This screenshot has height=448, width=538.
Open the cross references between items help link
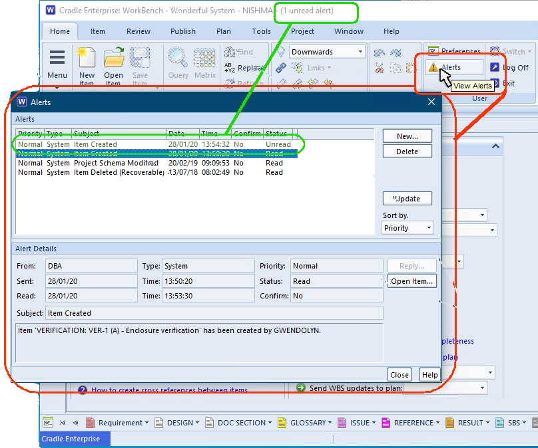(169, 390)
